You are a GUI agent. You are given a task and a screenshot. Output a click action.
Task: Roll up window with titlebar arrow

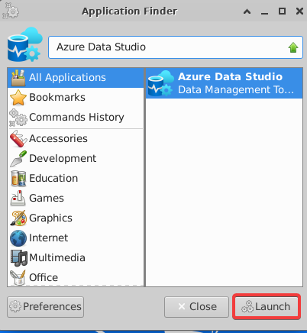pyautogui.click(x=247, y=11)
